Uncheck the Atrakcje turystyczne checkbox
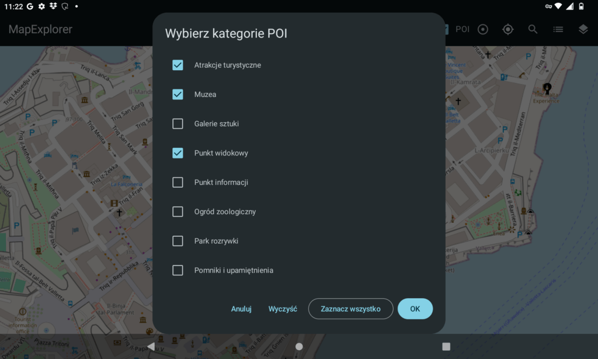Viewport: 598px width, 359px height. [178, 65]
